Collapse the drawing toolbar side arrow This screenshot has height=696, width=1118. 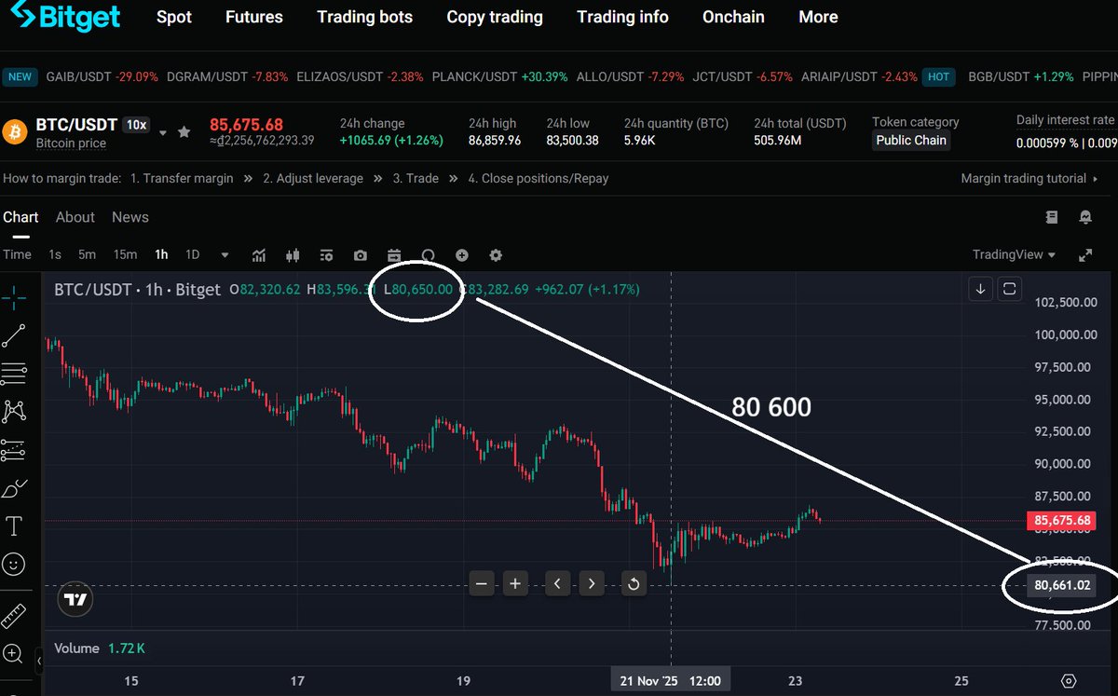(38, 662)
